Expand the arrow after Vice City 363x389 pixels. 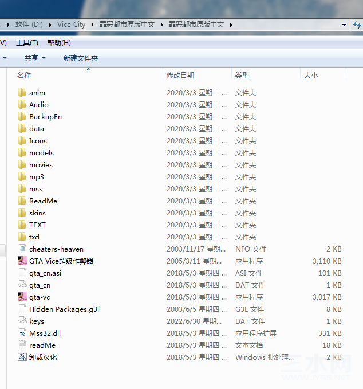(x=93, y=25)
